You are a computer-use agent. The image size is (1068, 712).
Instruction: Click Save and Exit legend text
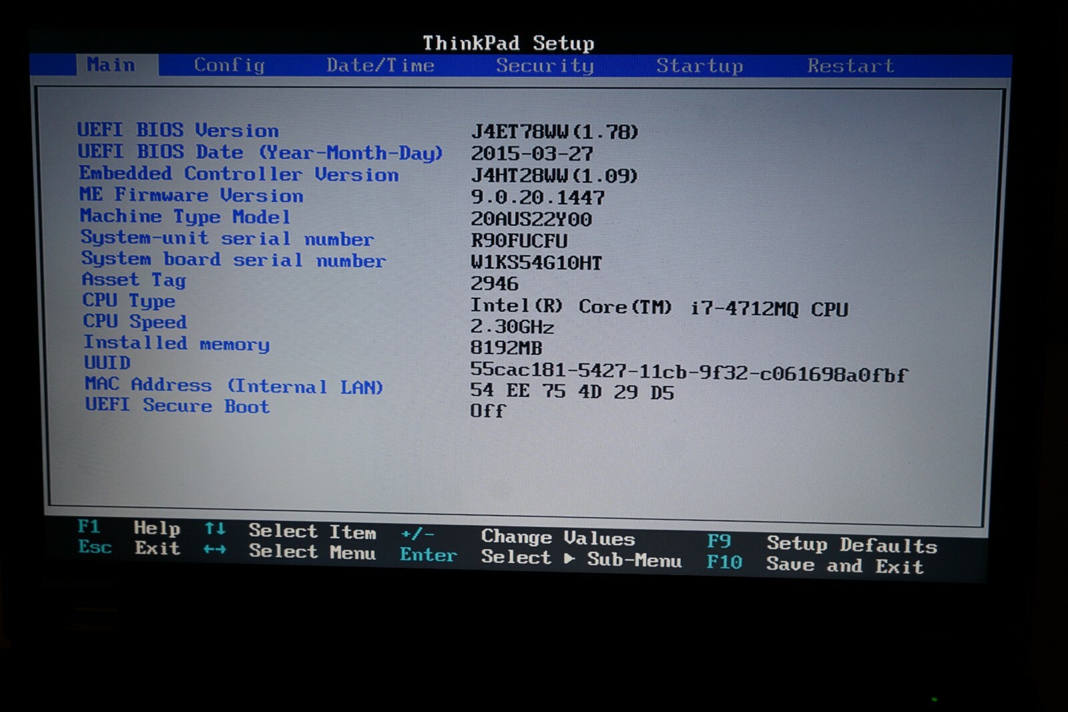[x=845, y=566]
